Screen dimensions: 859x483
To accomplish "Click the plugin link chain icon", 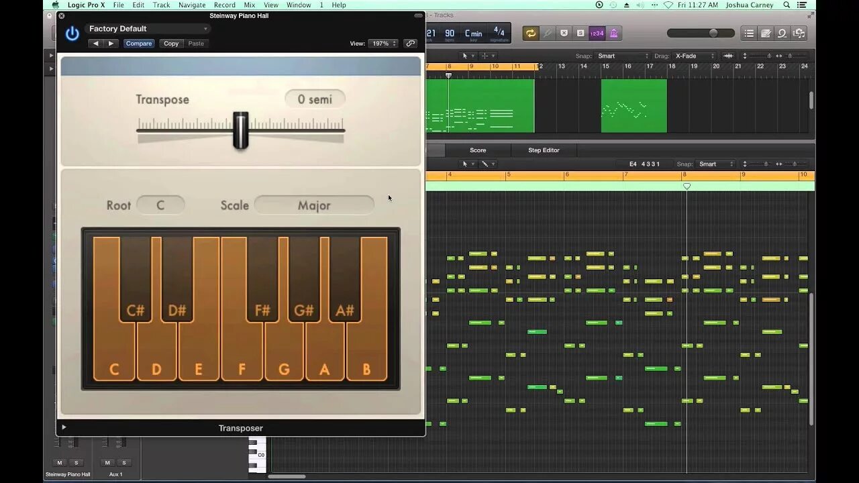I will point(410,44).
